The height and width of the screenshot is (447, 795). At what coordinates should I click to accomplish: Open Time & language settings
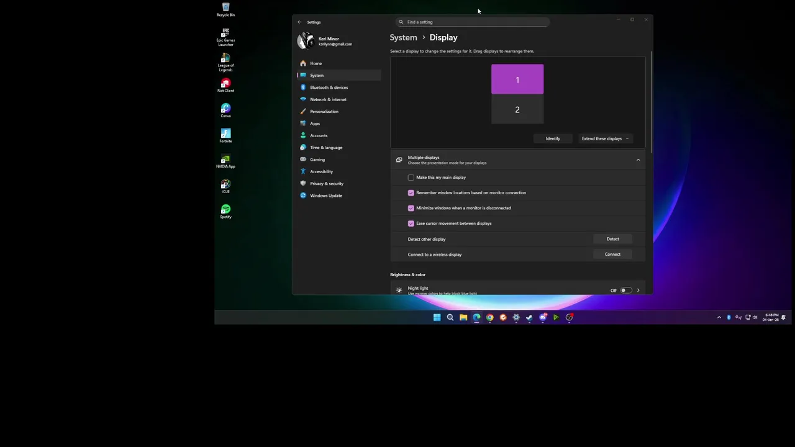tap(339, 147)
